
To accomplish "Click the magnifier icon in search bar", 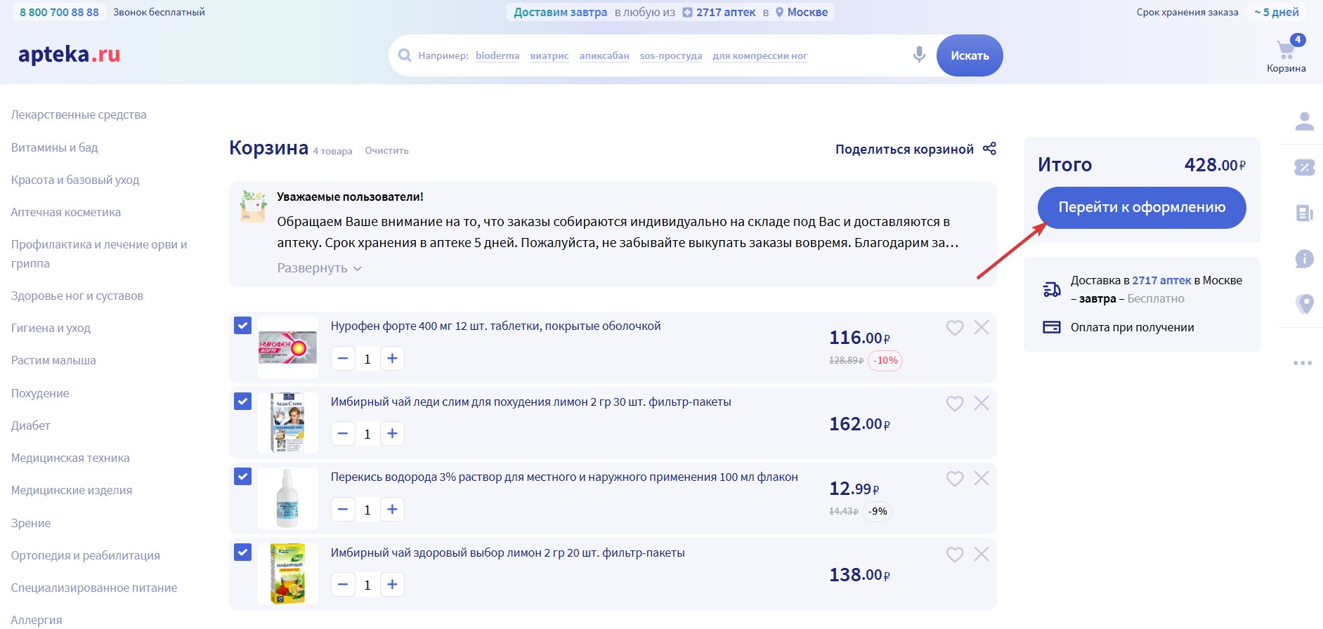I will click(405, 55).
